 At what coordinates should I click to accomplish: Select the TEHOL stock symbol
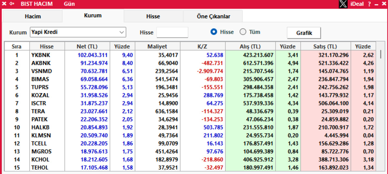tap(40, 168)
